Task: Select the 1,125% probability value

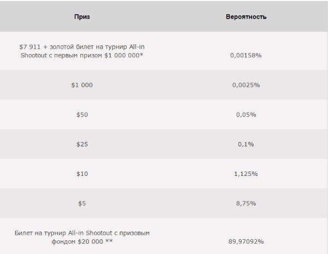Action: (x=246, y=174)
